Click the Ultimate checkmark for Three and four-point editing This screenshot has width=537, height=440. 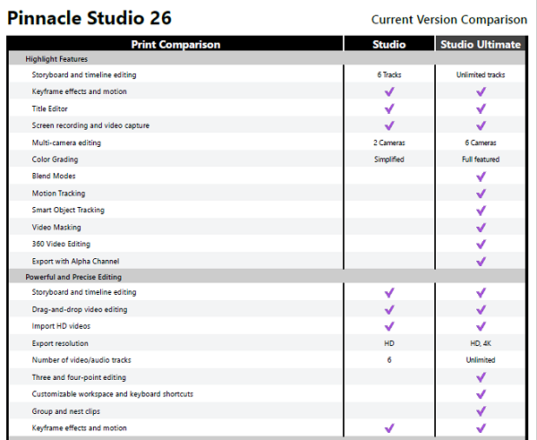point(481,377)
